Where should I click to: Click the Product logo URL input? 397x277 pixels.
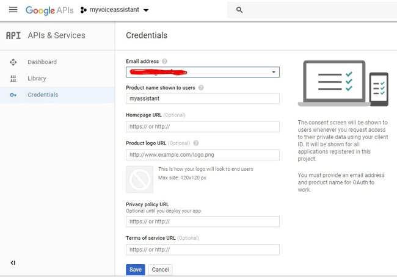coord(203,155)
